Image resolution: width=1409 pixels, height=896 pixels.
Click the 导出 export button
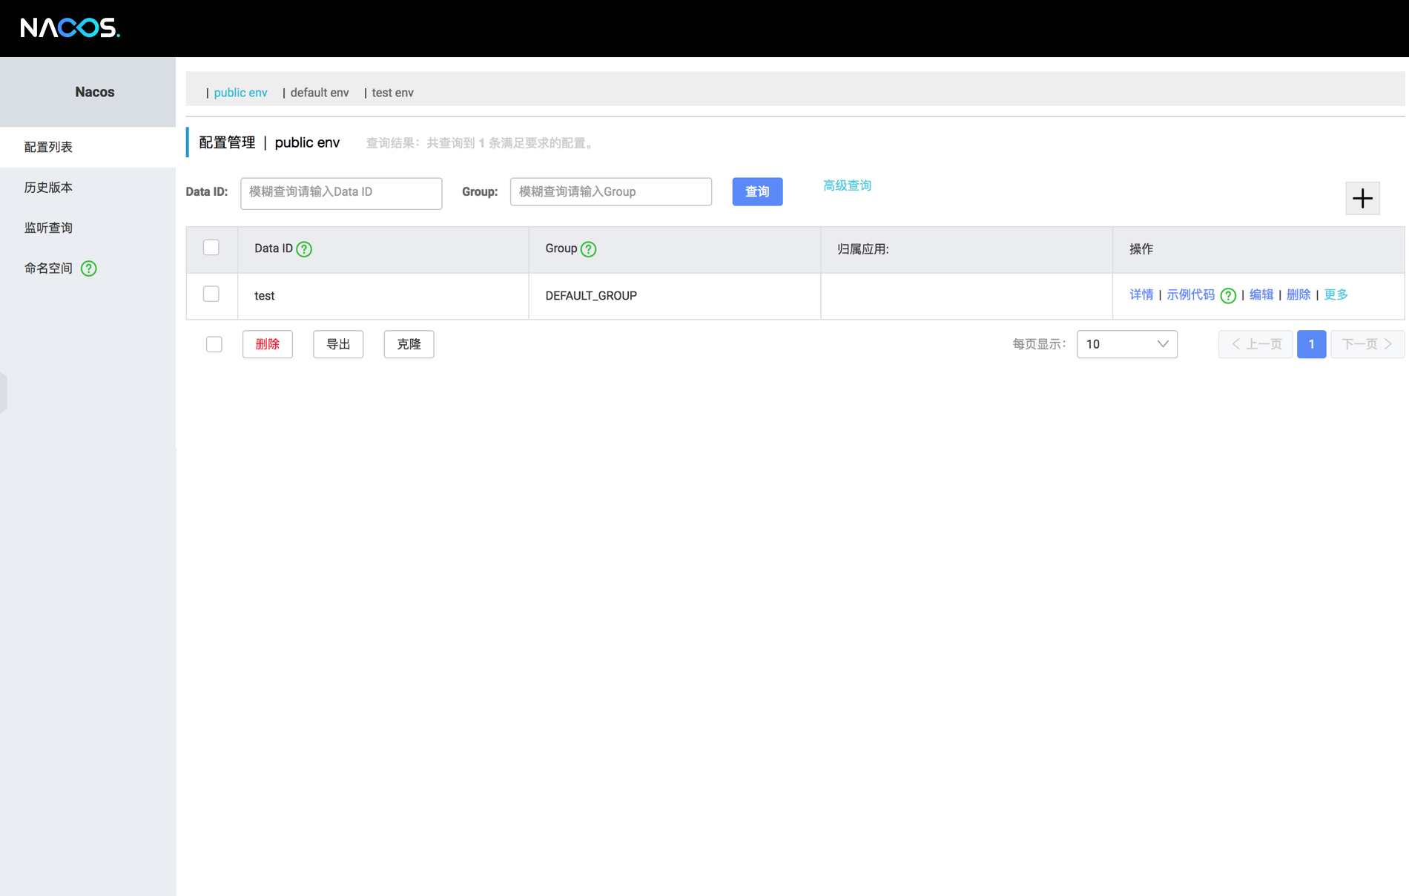pos(338,344)
